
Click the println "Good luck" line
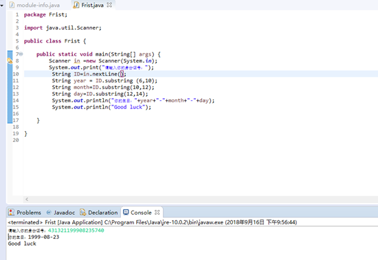click(102, 107)
